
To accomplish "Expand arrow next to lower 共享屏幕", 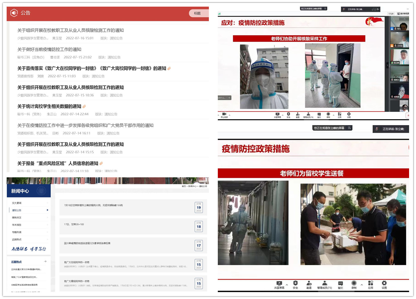I will [x=287, y=285].
